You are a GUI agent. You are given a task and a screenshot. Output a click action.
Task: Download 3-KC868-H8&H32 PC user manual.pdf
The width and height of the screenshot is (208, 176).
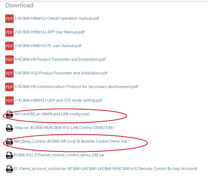pos(48,46)
